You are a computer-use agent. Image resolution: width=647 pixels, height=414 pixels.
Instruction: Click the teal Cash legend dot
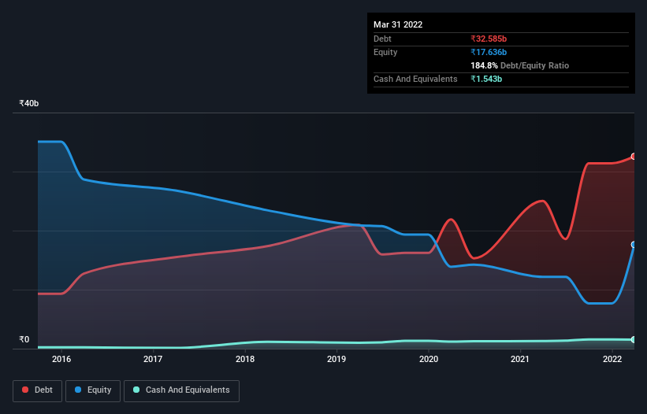click(x=136, y=390)
